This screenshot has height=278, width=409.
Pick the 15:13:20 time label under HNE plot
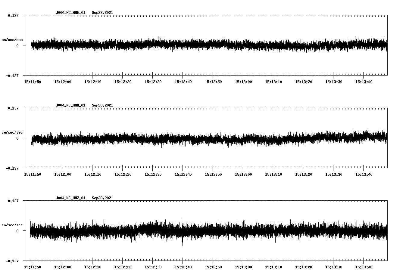pos(303,82)
